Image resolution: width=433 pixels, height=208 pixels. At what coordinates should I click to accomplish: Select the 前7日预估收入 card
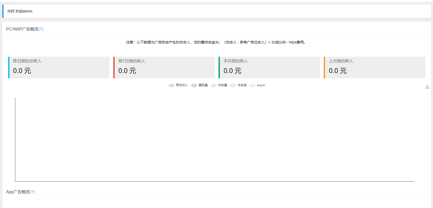point(164,67)
